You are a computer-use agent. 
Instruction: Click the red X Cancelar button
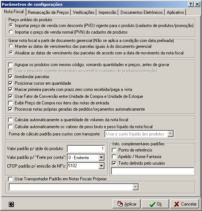185,204
